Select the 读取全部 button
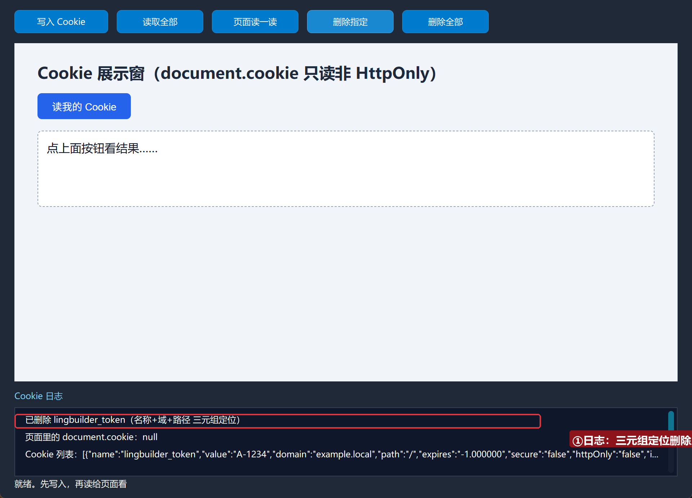692x498 pixels. pyautogui.click(x=160, y=22)
